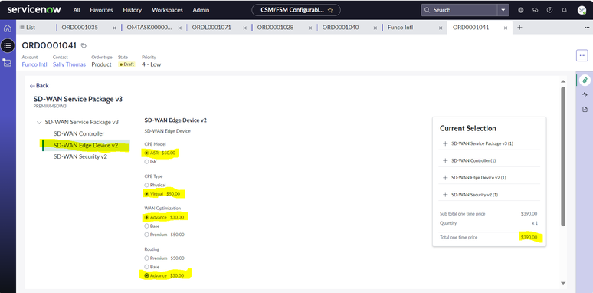Screen dimensions: 593x293
Task: Select Premium WAN Optimization radio button
Action: pos(146,235)
